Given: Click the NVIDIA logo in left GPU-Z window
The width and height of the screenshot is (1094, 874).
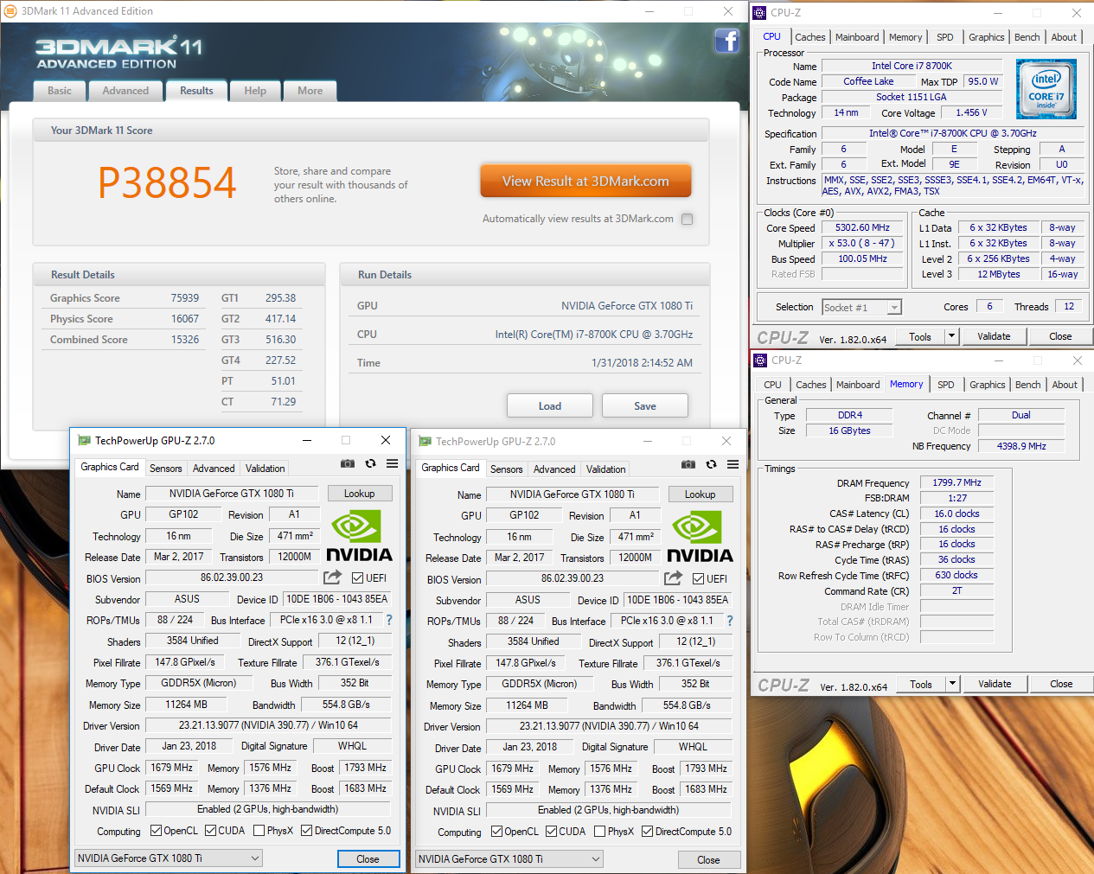Looking at the screenshot, I should pyautogui.click(x=359, y=536).
